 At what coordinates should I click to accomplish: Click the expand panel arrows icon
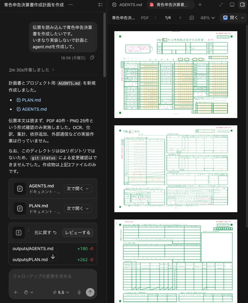click(x=221, y=5)
